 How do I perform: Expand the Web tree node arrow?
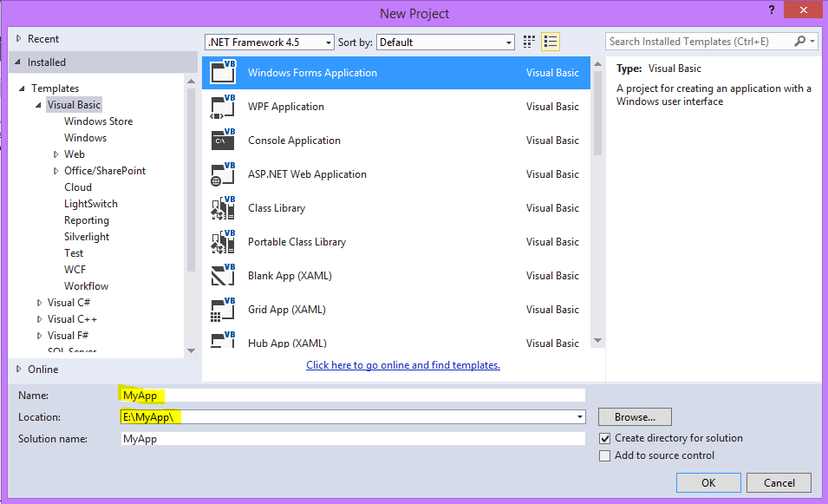(55, 154)
